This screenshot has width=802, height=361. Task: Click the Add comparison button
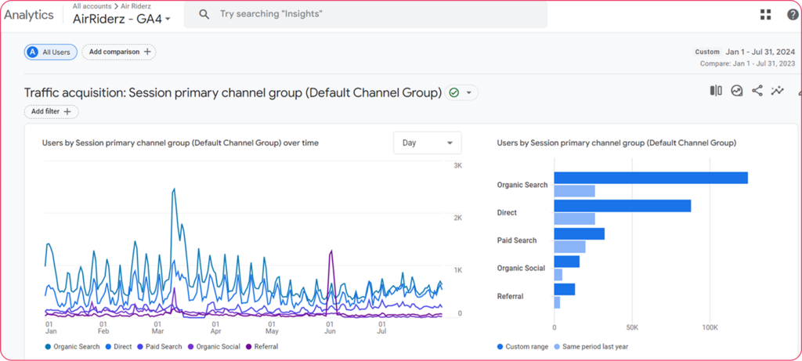[118, 52]
